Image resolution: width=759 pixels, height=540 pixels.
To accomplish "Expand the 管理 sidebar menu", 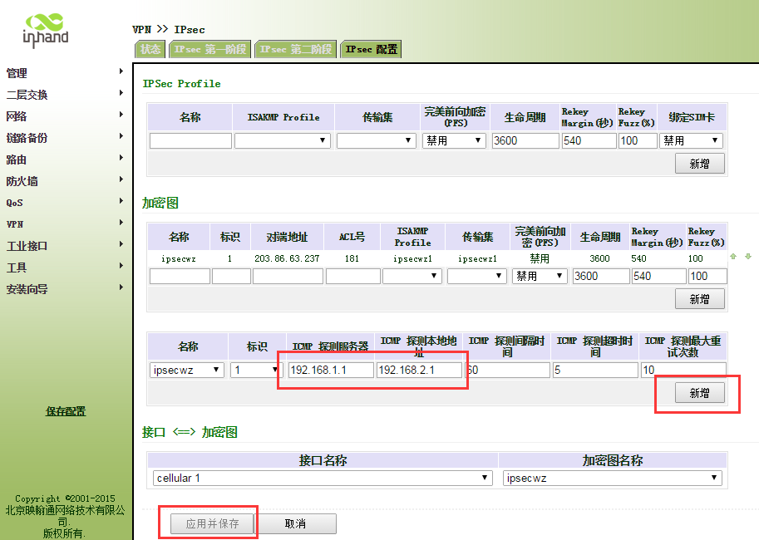I will (x=17, y=73).
